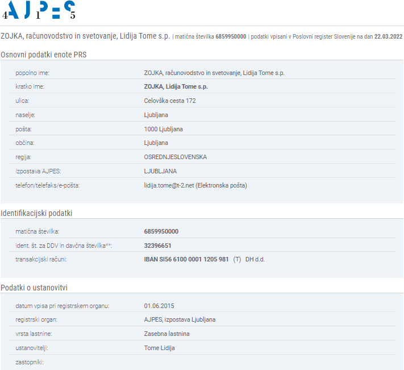The image size is (404, 370).
Task: Click the email address lidija.tome@t-2.net
Action: point(169,185)
